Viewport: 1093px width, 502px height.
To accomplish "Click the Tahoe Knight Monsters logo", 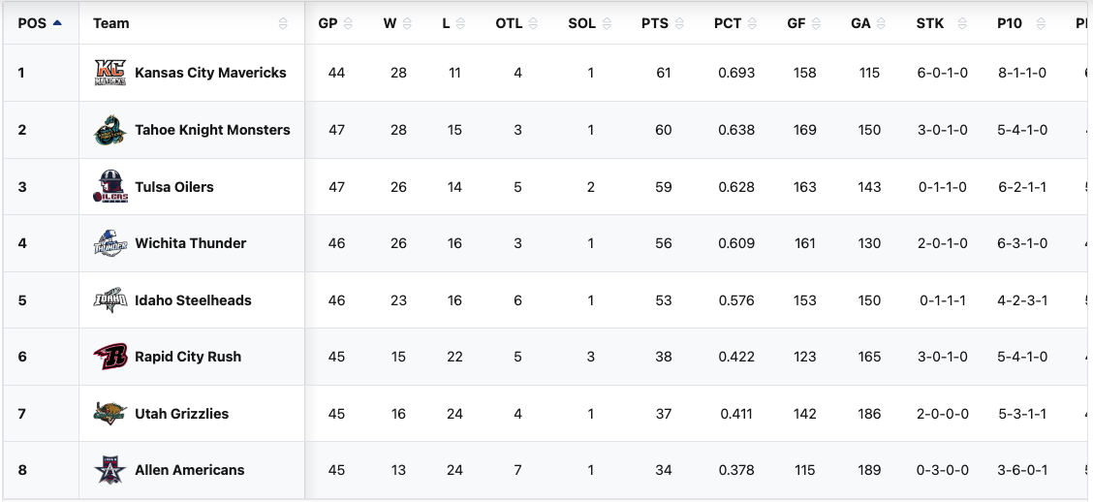I will tap(109, 130).
